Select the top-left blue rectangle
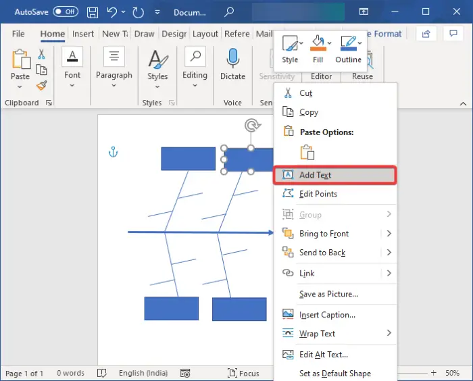Image resolution: width=473 pixels, height=381 pixels. click(x=188, y=159)
